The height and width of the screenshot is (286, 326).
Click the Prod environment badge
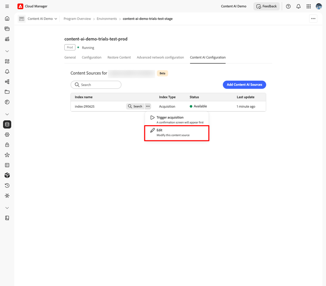pyautogui.click(x=70, y=47)
